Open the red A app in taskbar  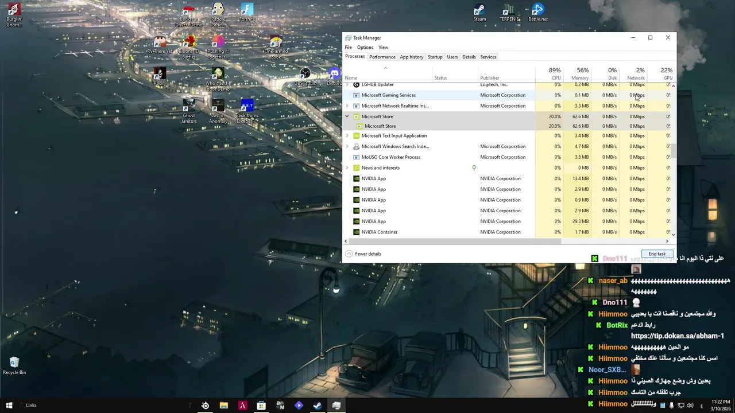click(242, 406)
